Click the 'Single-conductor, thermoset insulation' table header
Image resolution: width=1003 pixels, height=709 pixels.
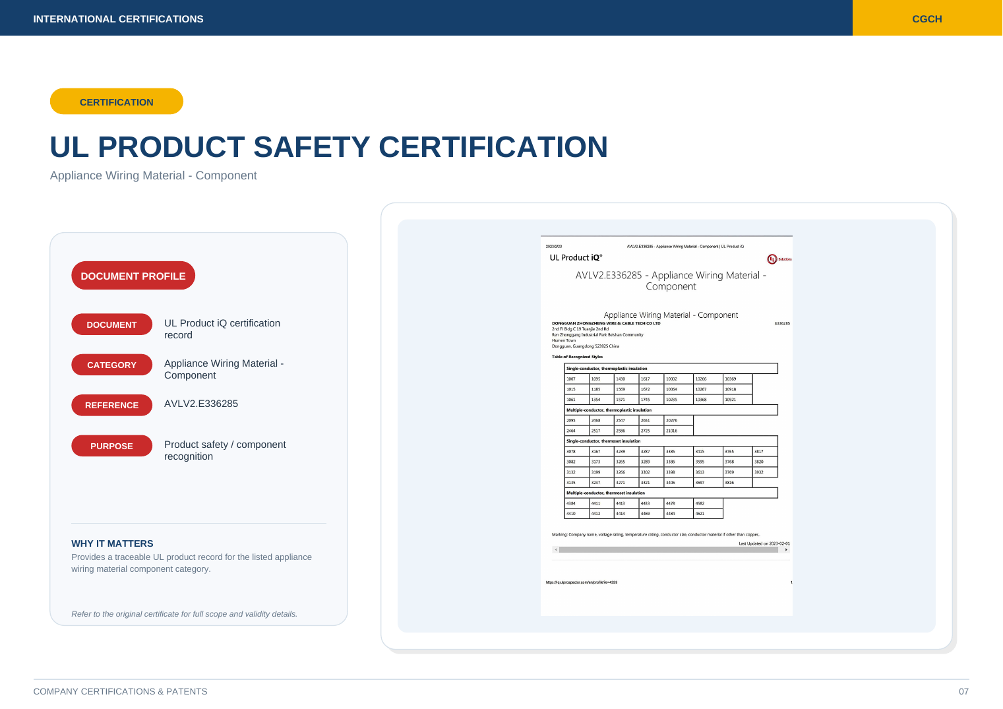(671, 441)
